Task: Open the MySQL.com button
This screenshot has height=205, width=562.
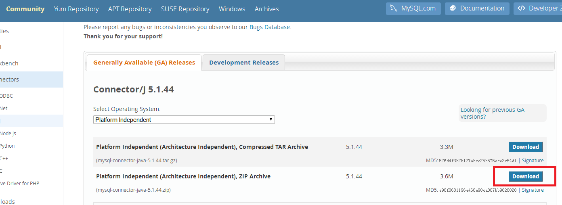Action: (413, 8)
